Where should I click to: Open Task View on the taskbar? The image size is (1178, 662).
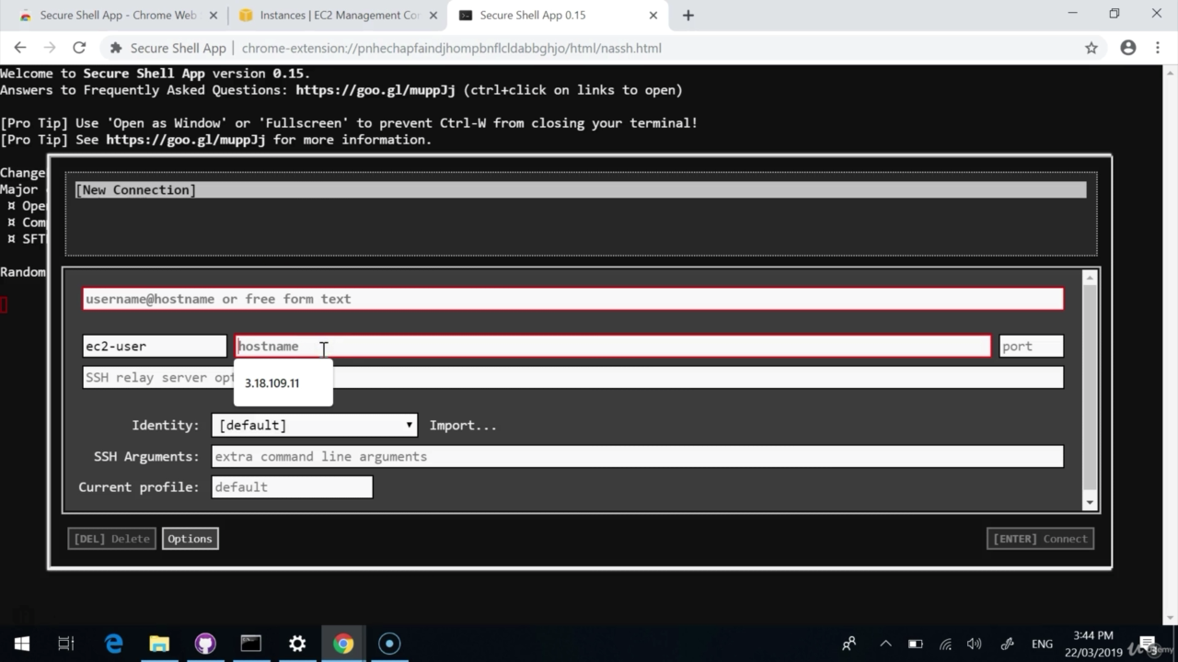[x=66, y=644]
